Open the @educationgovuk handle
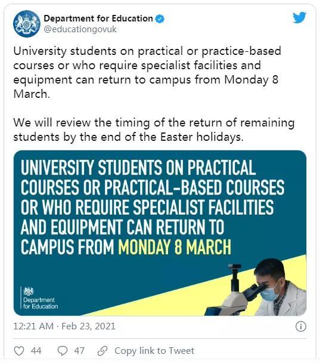The width and height of the screenshot is (320, 364). point(80,29)
